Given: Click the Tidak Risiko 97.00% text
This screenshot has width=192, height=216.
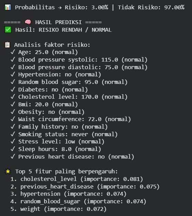Looking at the screenshot, I should [151, 7].
